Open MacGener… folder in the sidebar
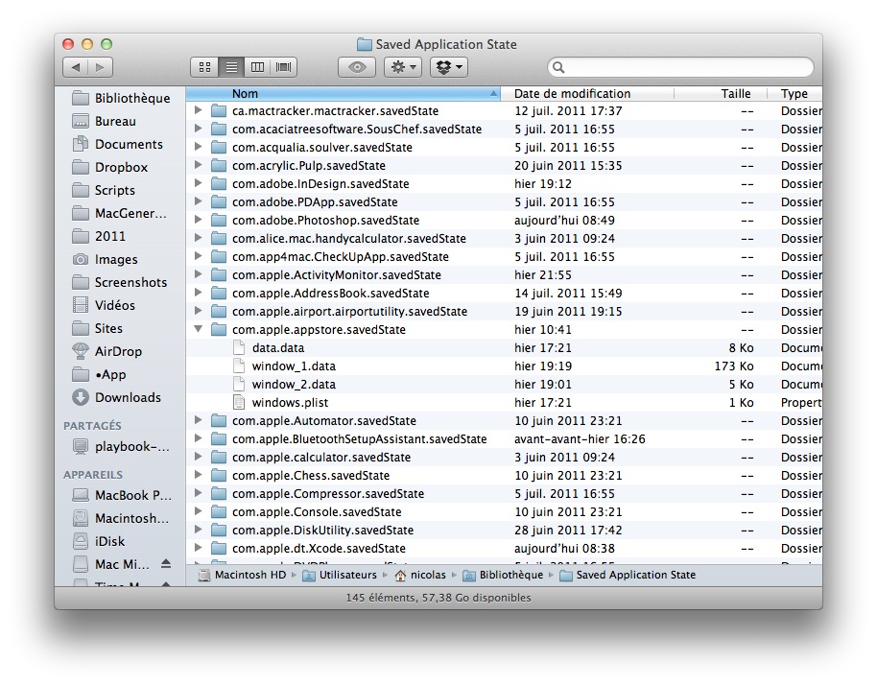 pyautogui.click(x=120, y=213)
